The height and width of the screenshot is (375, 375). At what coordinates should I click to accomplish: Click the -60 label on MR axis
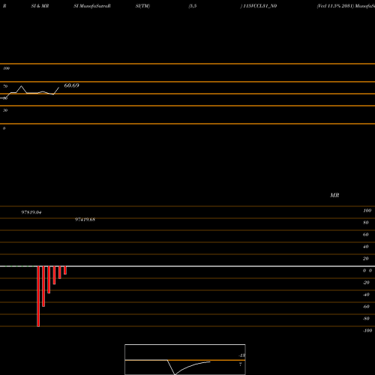(x=366, y=307)
